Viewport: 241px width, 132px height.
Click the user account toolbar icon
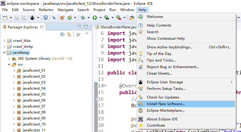[32, 18]
